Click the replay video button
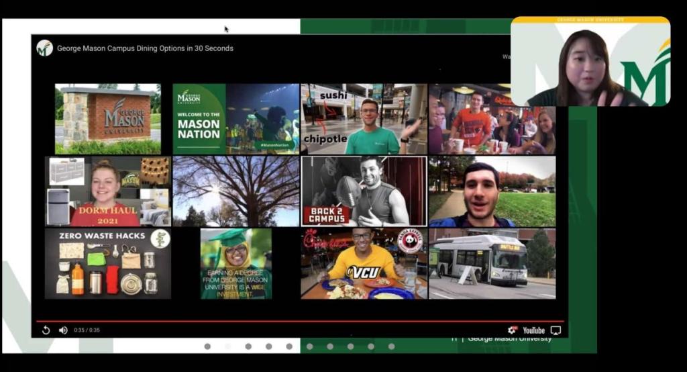The width and height of the screenshot is (687, 372). 46,330
